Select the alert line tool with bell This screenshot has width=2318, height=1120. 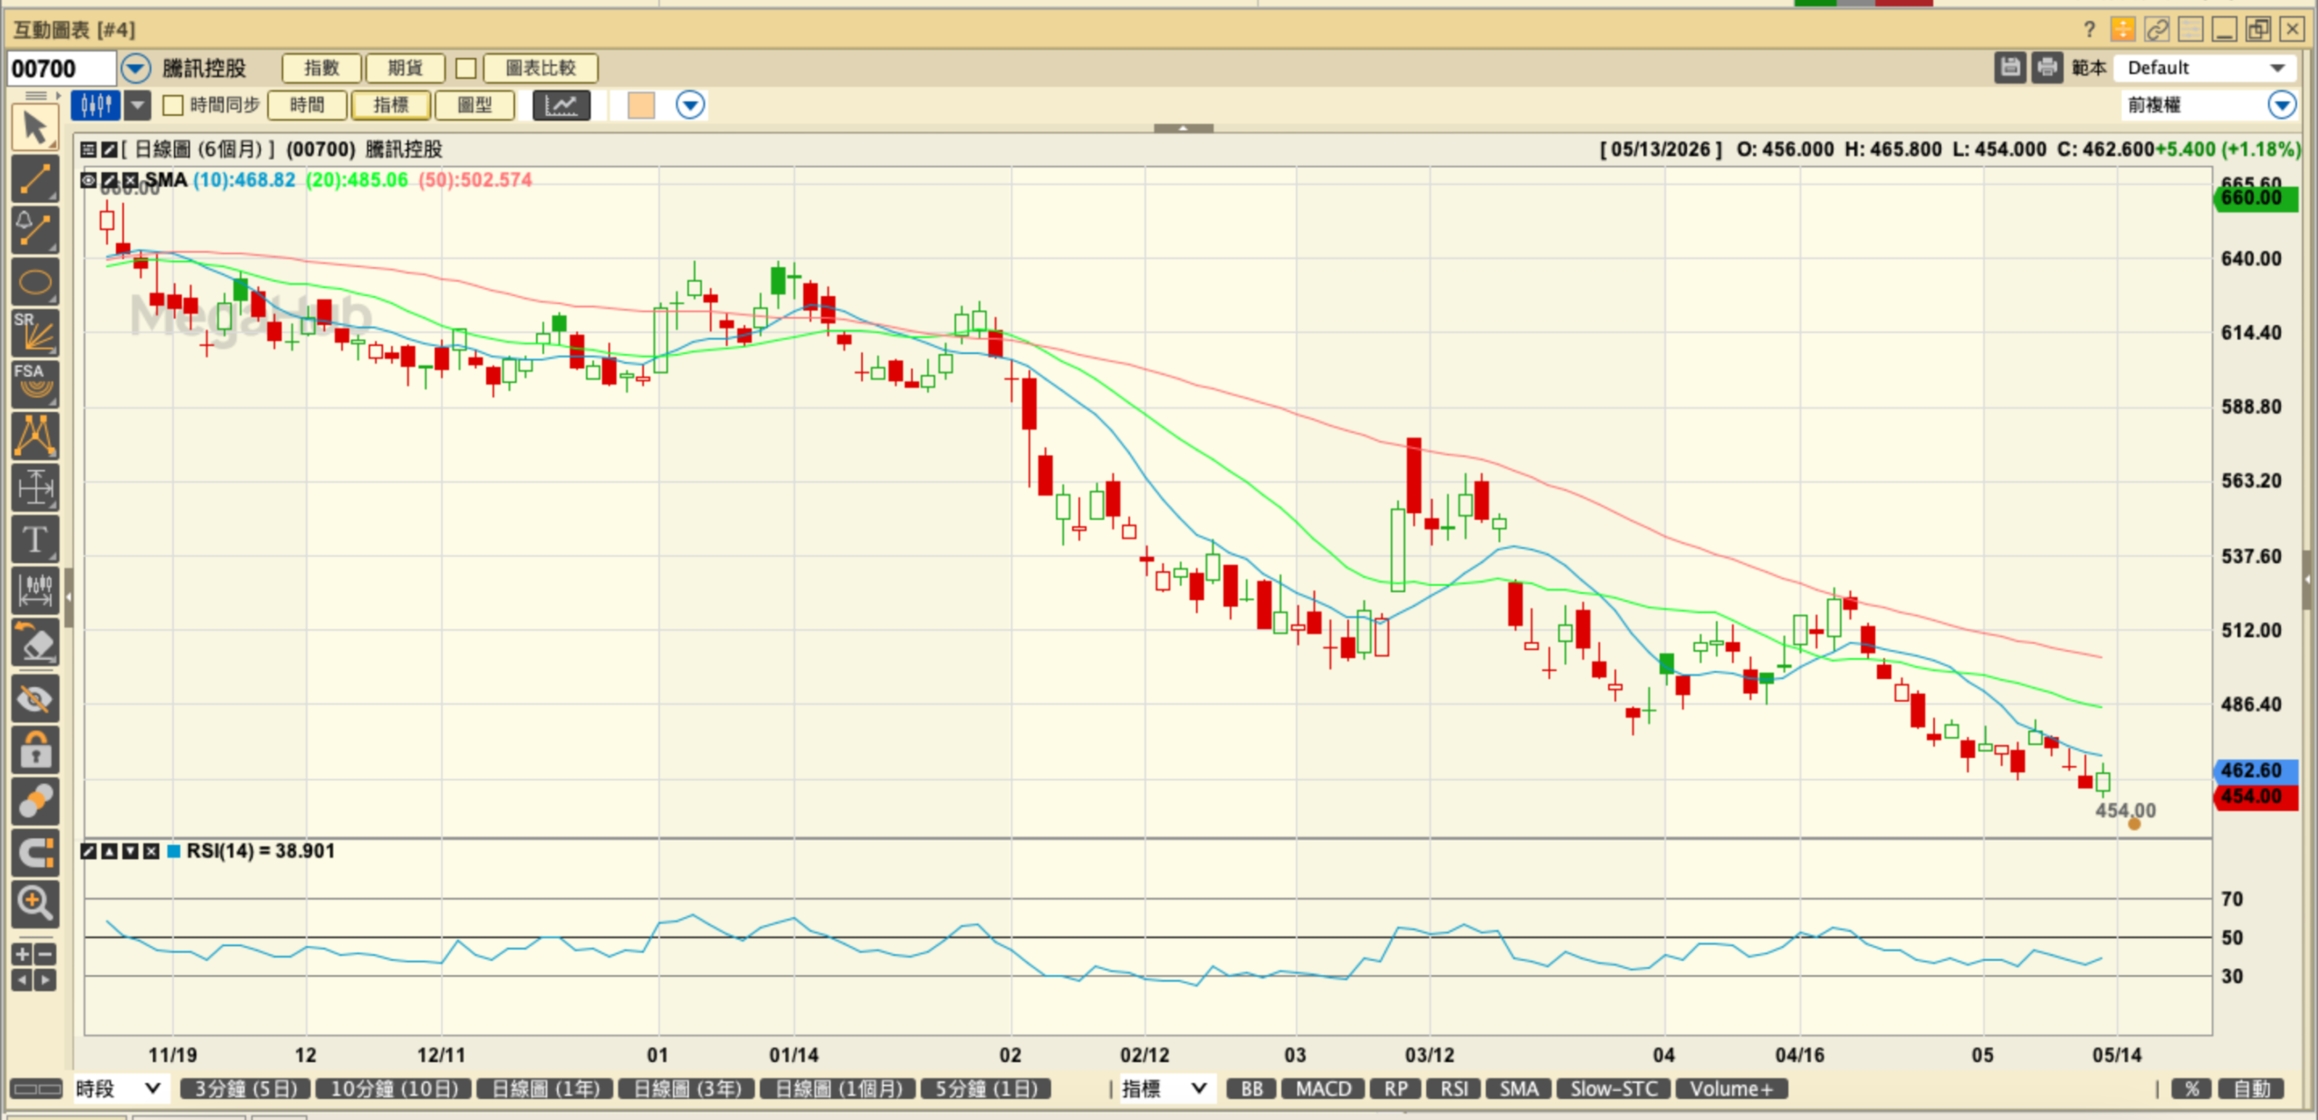tap(34, 231)
